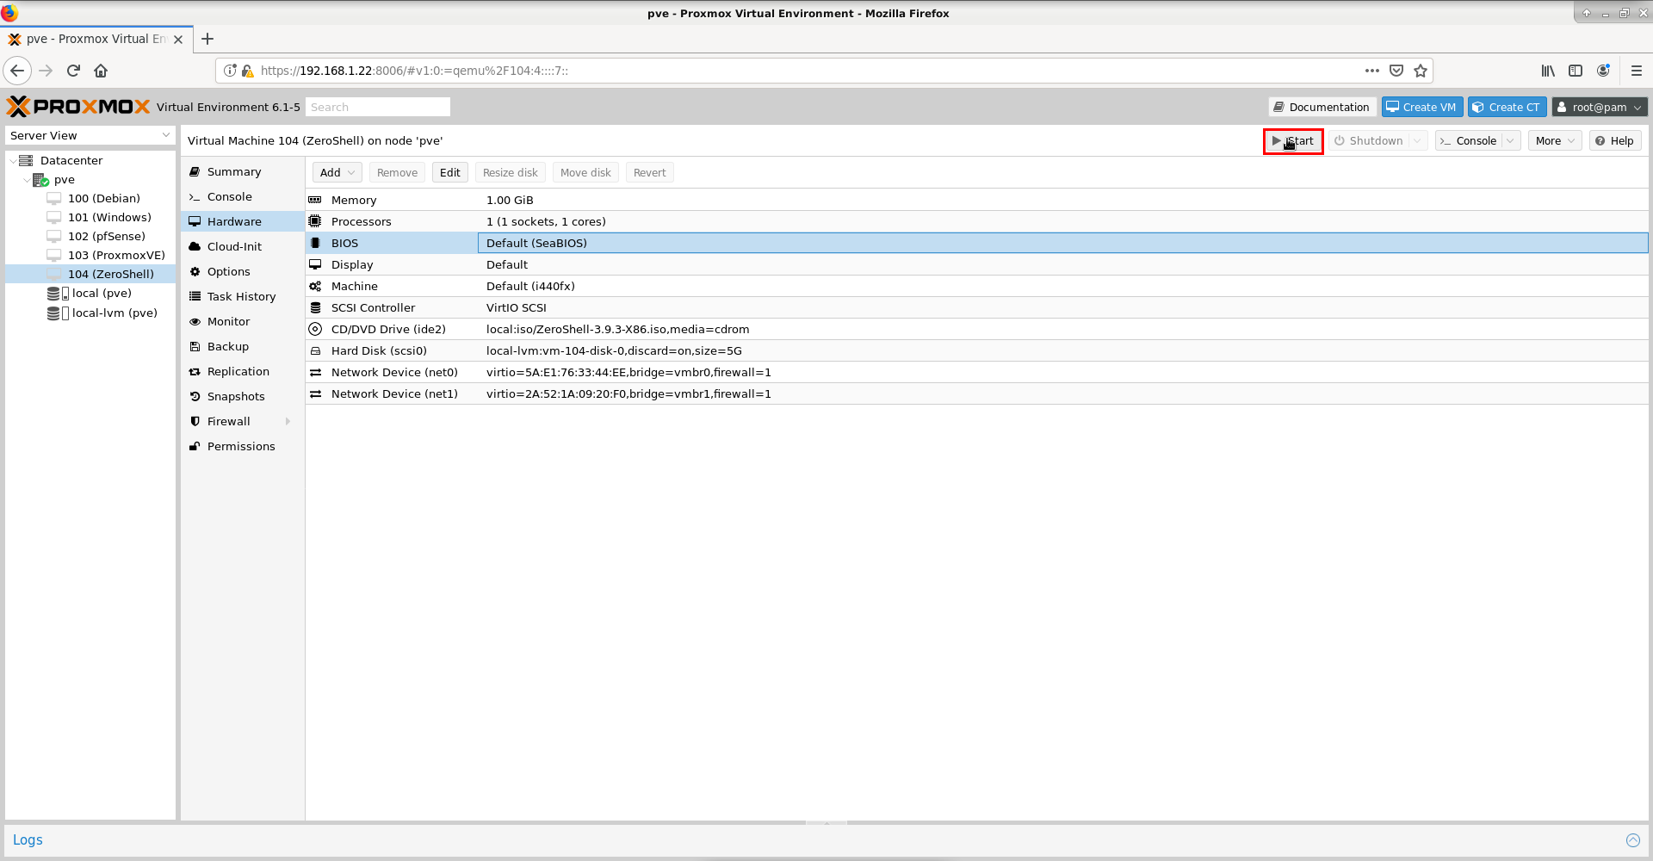
Task: Click the Memory row icon
Action: pos(315,200)
